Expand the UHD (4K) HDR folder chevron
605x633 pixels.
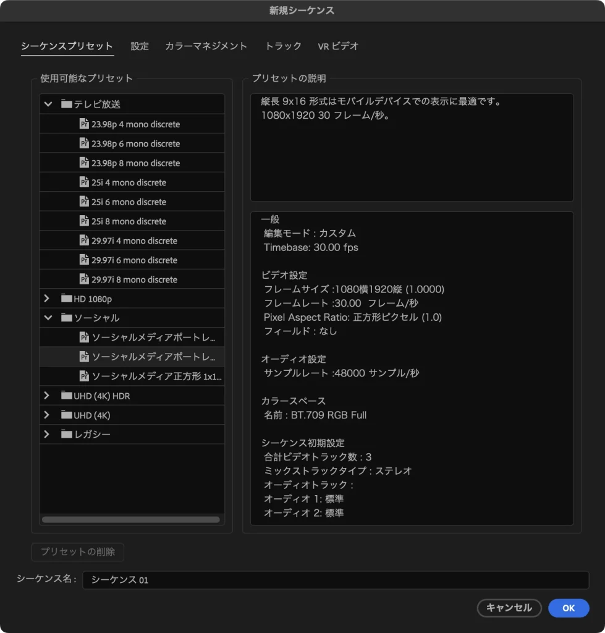coord(47,395)
